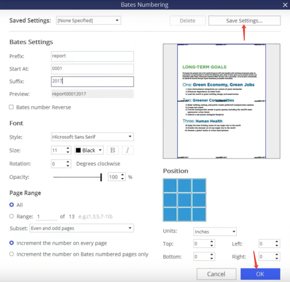290x282 pixels.
Task: Open the Saved Settings dropdown
Action: click(x=89, y=20)
